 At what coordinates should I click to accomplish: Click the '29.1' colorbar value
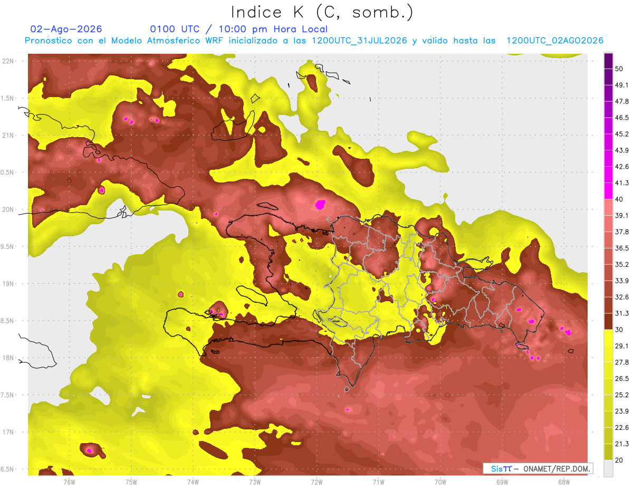[622, 346]
